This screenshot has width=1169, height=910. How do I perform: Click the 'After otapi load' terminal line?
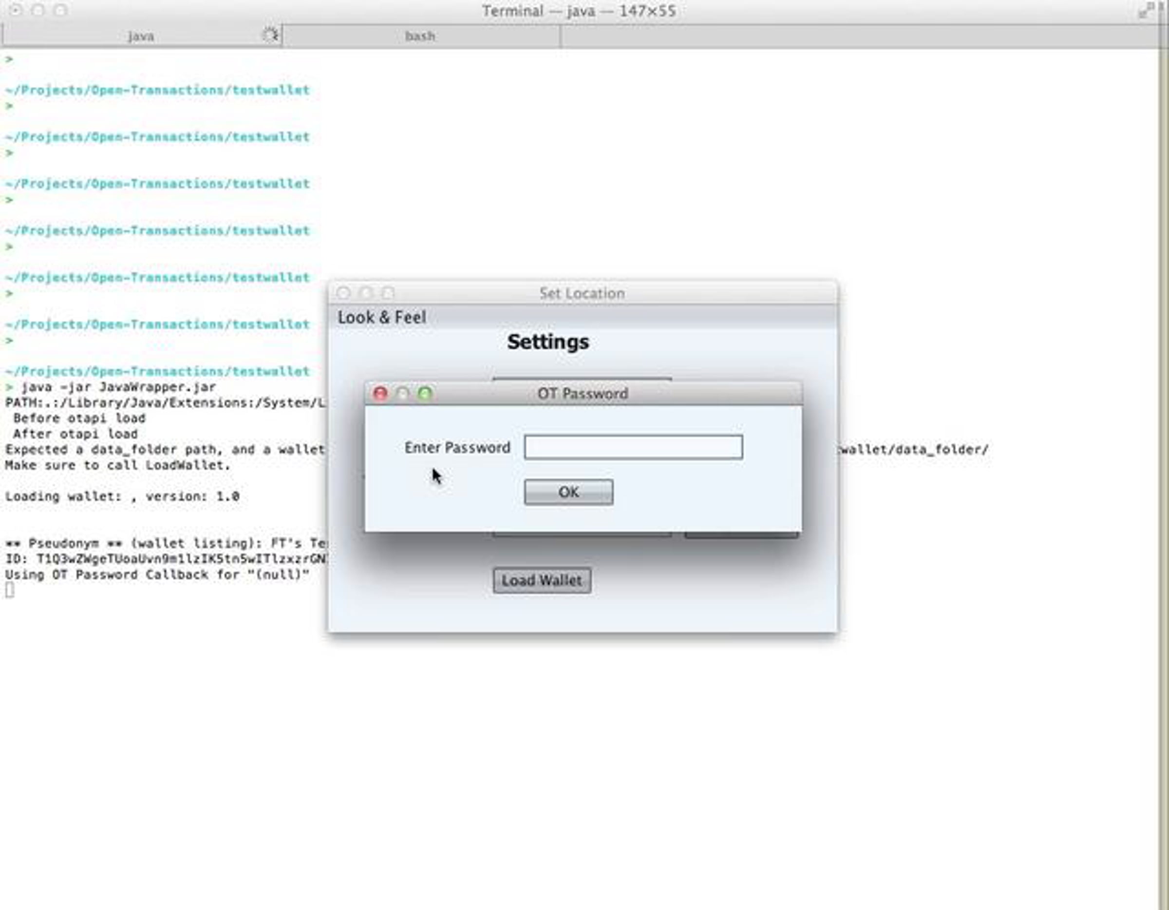(75, 434)
